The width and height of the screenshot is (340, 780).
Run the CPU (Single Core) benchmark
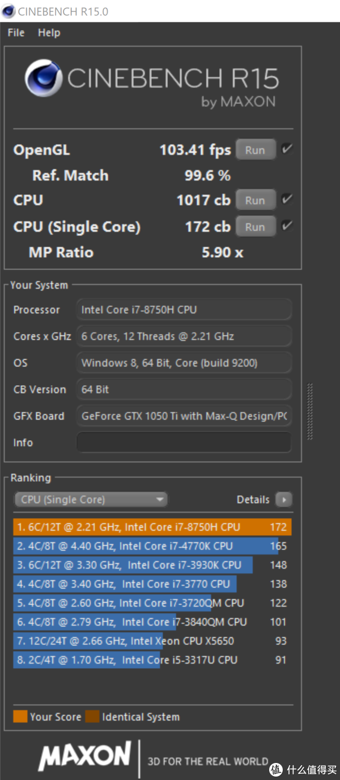coord(255,227)
